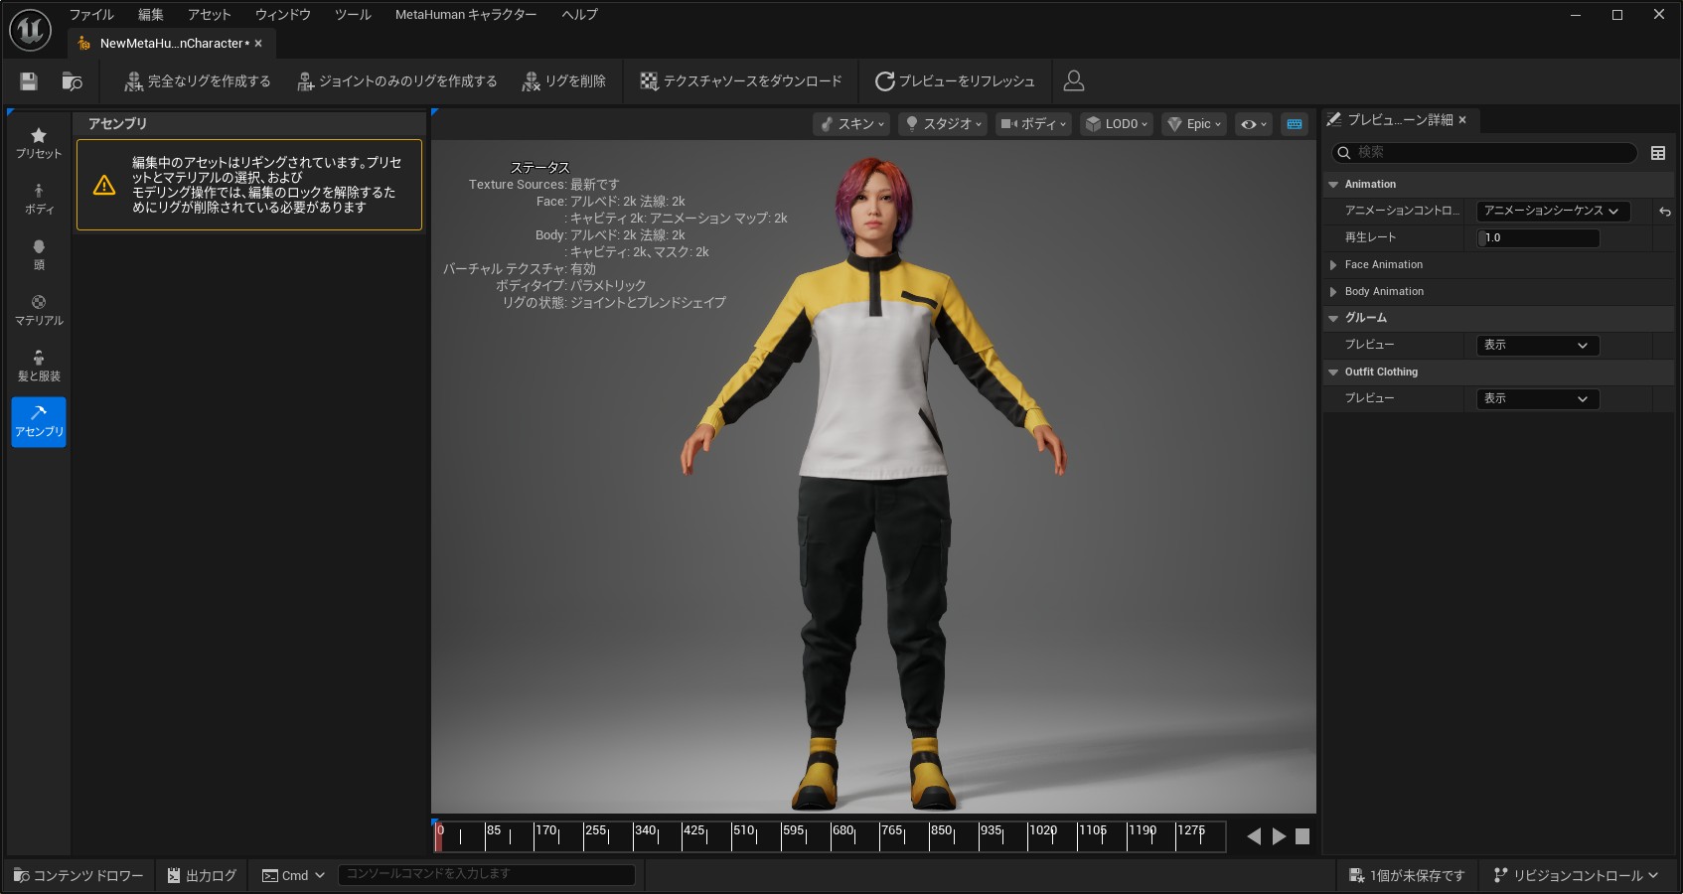
Task: Open the プリセット panel in sidebar
Action: point(39,143)
